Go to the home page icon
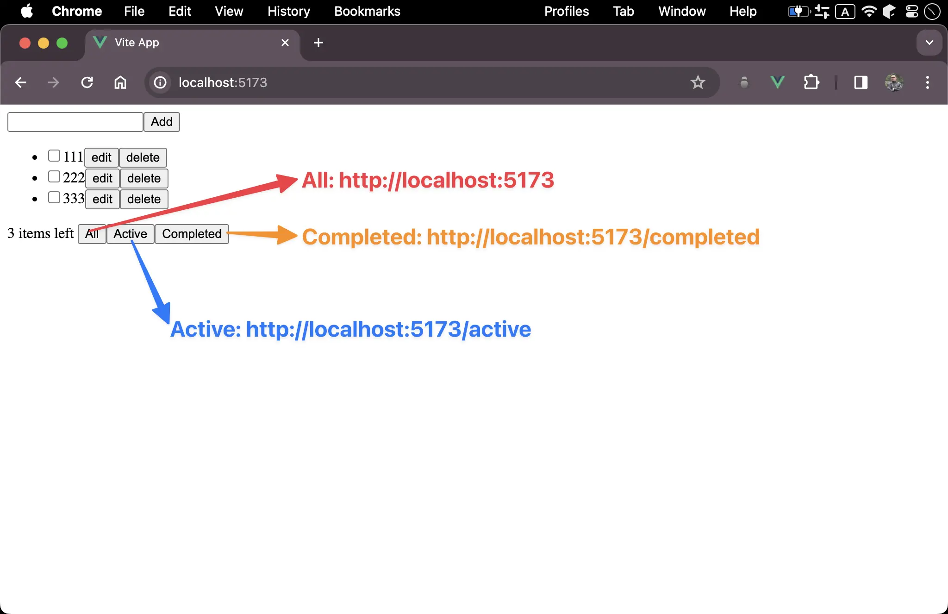This screenshot has width=948, height=614. click(x=120, y=82)
